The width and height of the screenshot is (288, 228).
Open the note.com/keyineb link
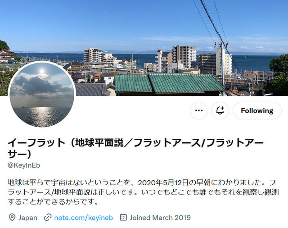(x=84, y=218)
